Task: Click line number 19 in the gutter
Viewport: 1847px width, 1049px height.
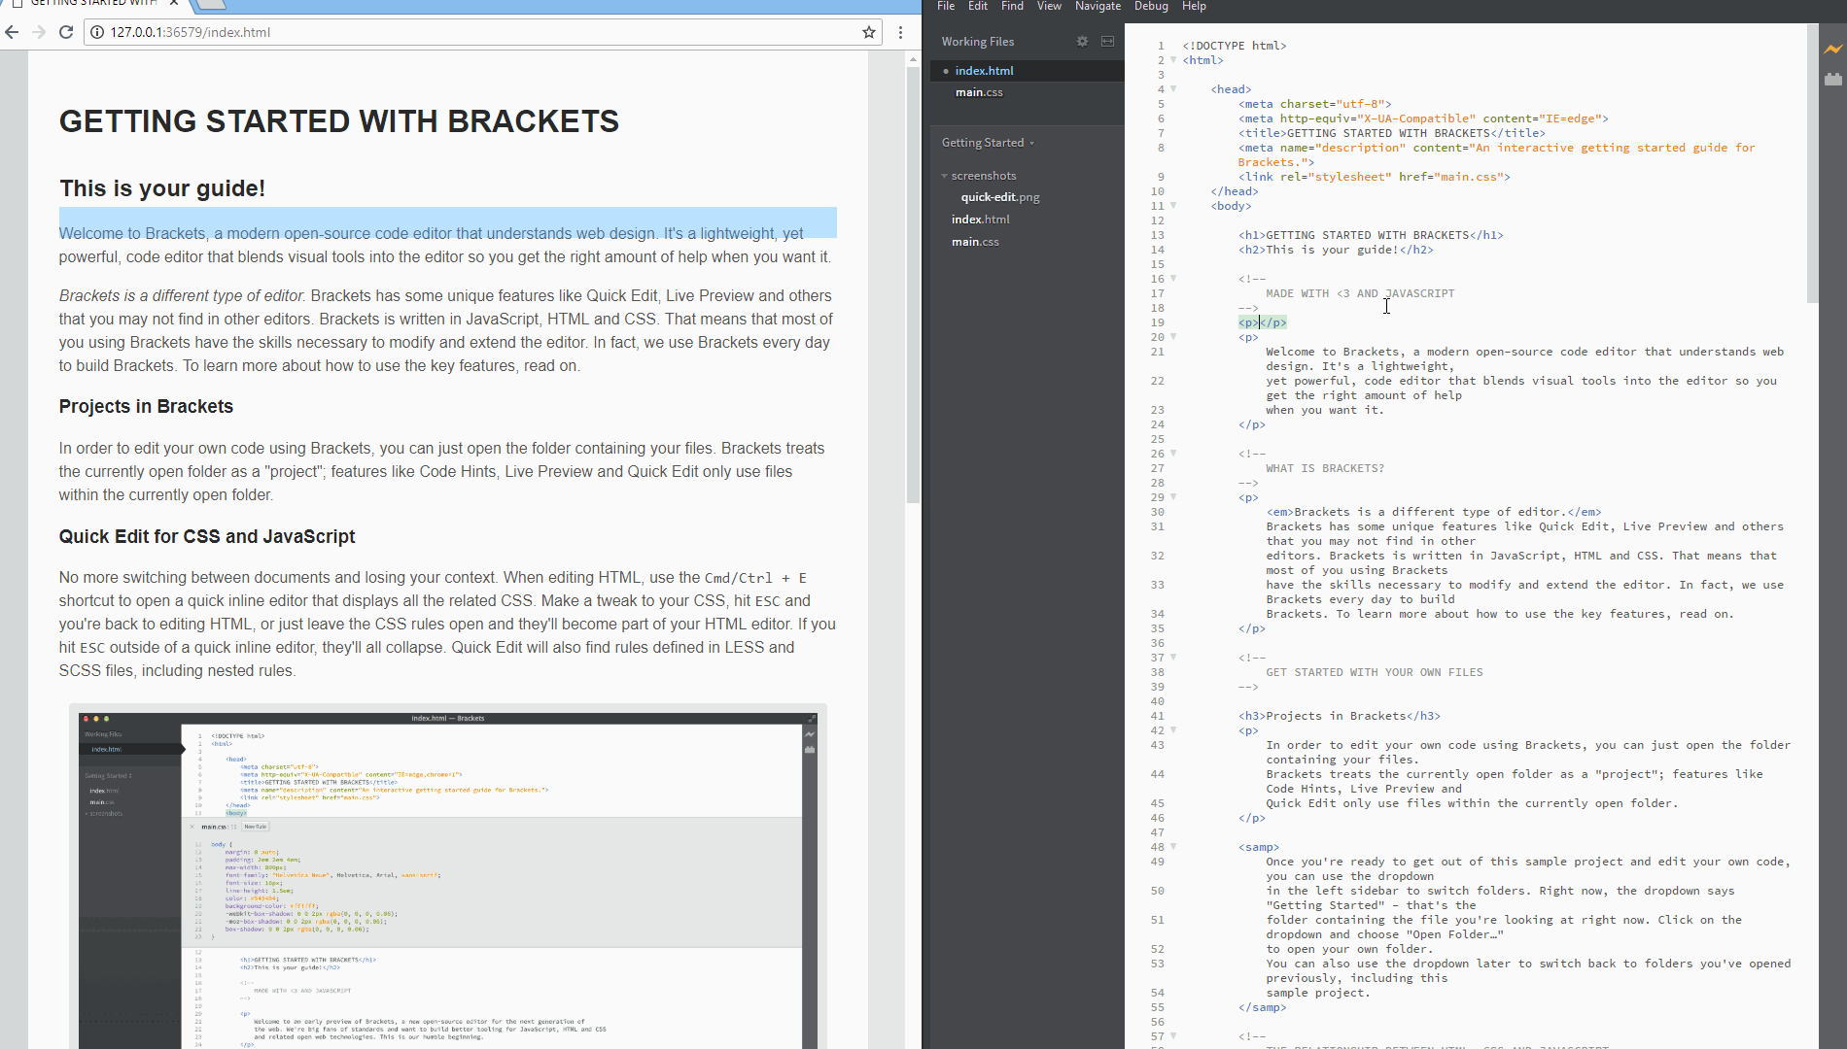Action: coord(1157,322)
